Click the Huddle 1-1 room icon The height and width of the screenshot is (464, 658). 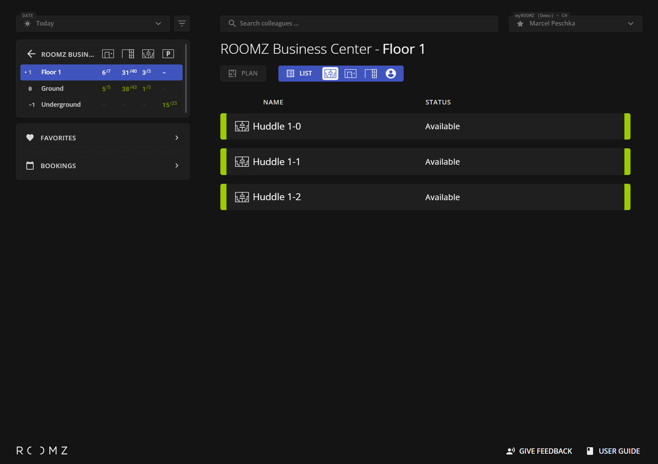pos(242,162)
